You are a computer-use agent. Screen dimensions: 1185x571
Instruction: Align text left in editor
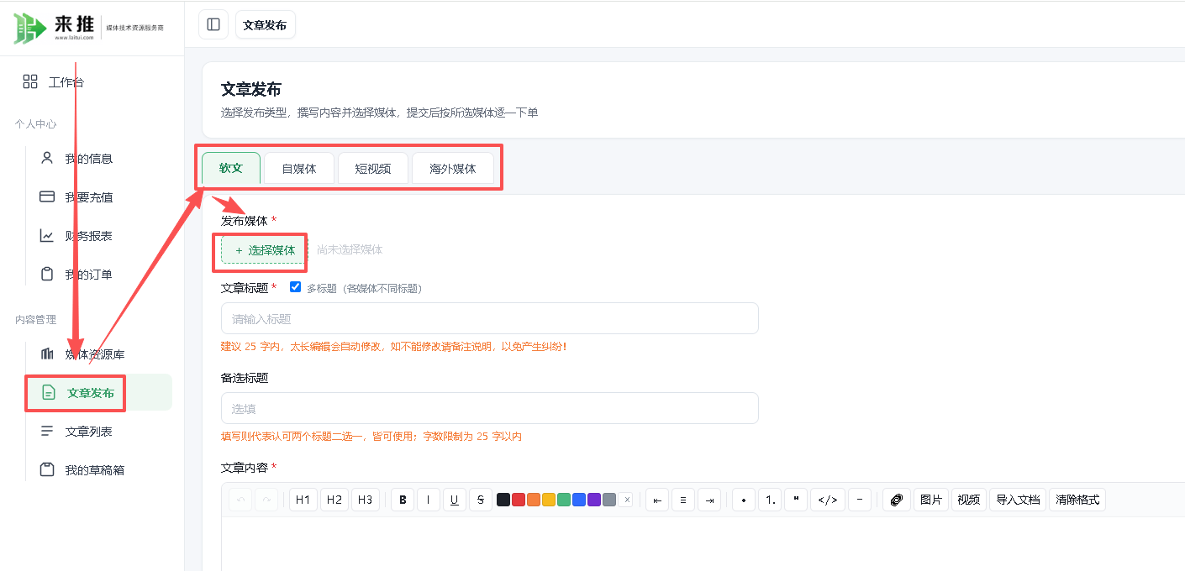tap(658, 500)
